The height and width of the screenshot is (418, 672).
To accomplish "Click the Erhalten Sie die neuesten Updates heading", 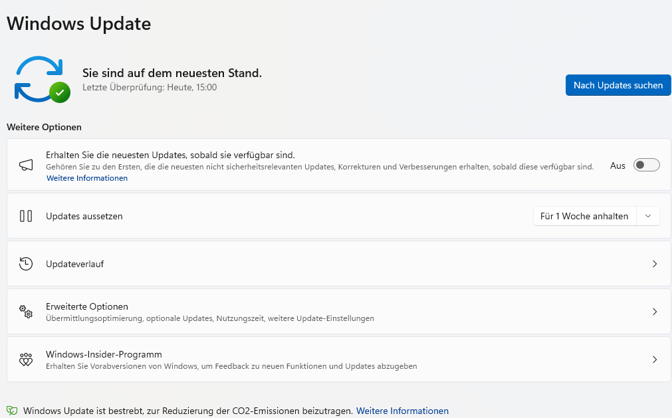I will (171, 155).
